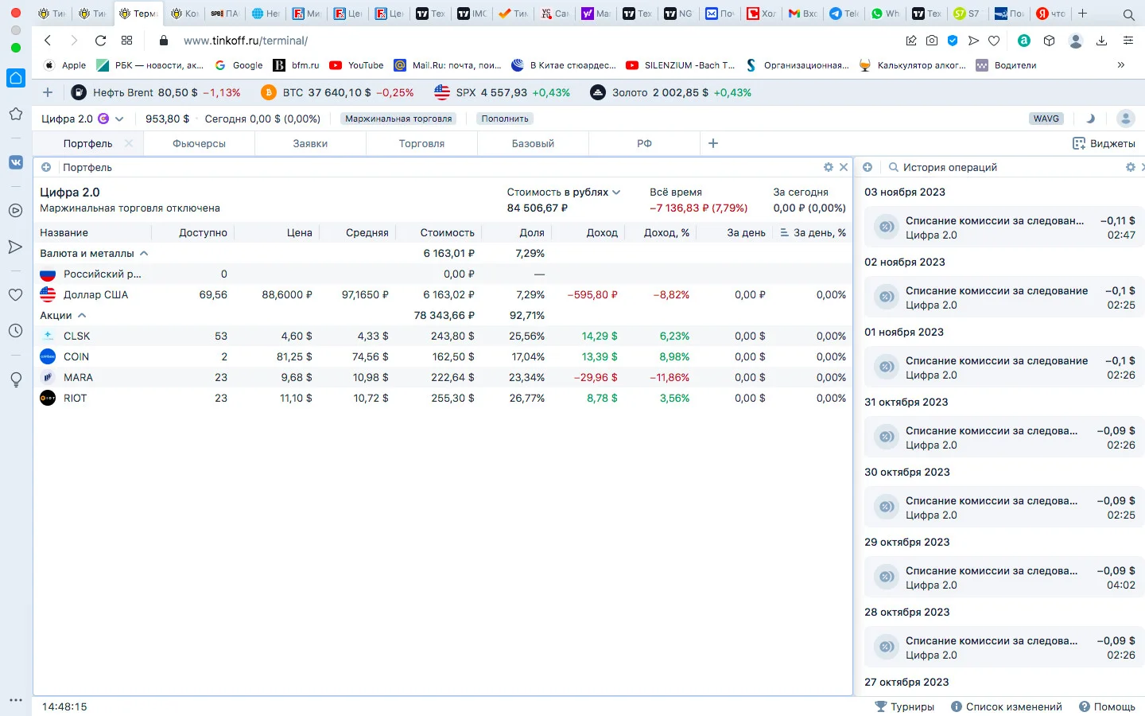This screenshot has height=716, width=1145.
Task: Reload the page with the browser refresh icon
Action: pyautogui.click(x=100, y=41)
